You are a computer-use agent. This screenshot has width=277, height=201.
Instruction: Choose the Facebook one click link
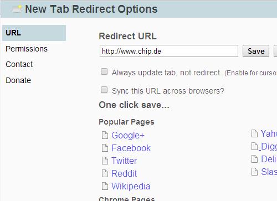(x=131, y=148)
